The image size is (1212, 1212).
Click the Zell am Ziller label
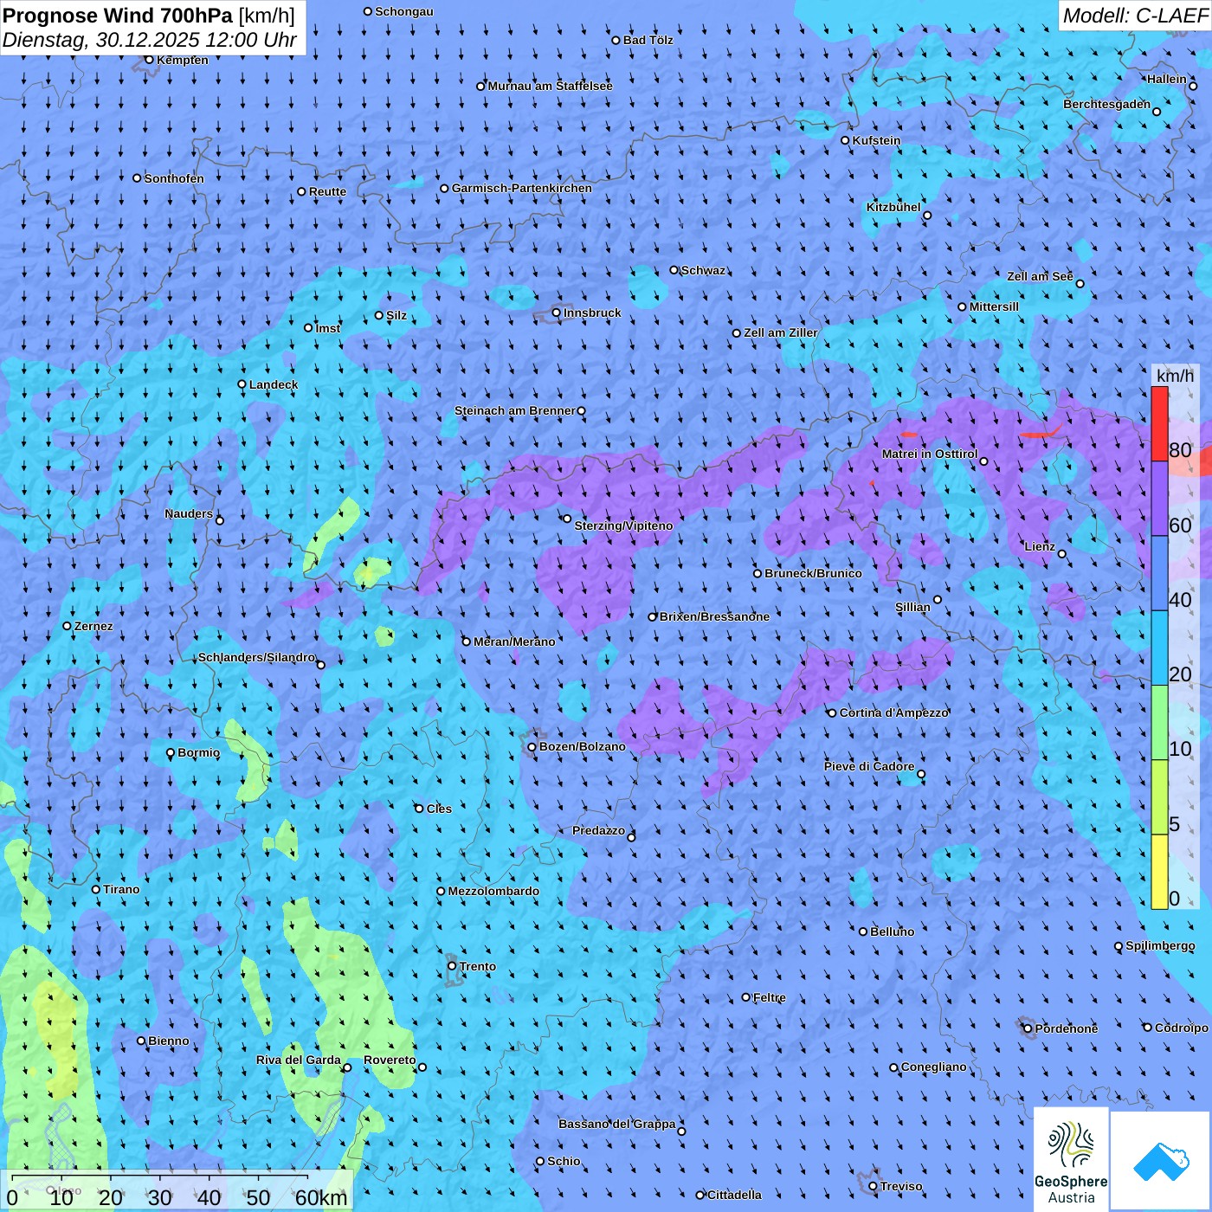click(x=781, y=332)
